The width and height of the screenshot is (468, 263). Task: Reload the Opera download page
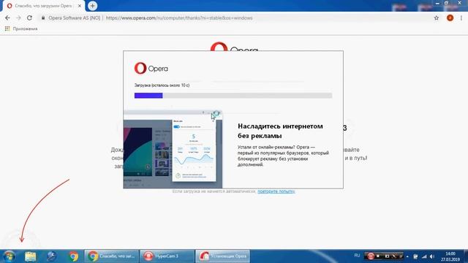pyautogui.click(x=29, y=18)
